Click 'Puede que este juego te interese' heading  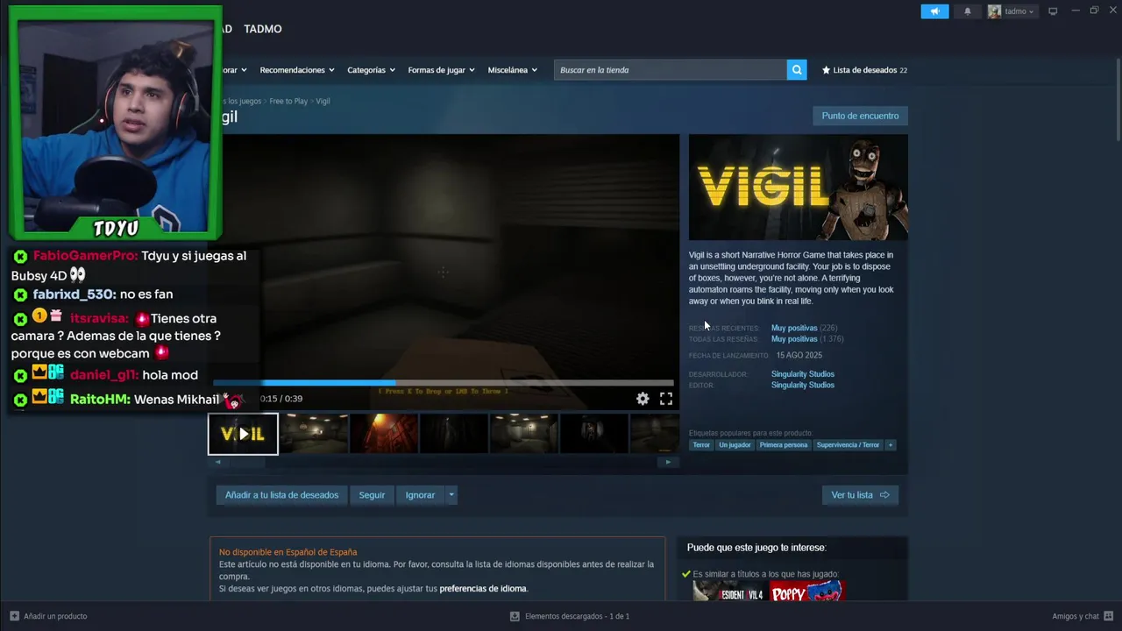(x=756, y=548)
